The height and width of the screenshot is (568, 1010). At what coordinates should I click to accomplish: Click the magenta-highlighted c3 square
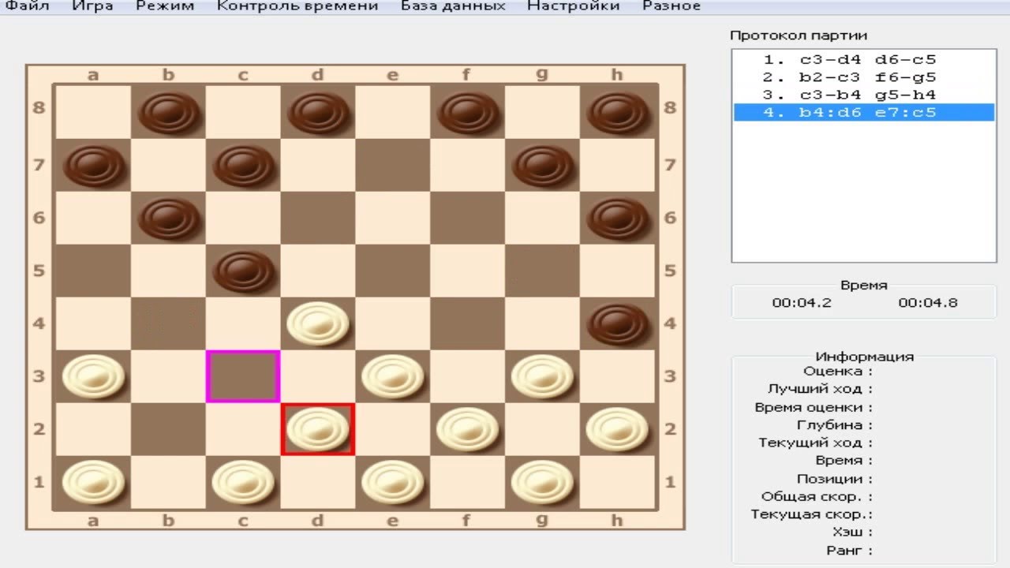[x=243, y=376]
